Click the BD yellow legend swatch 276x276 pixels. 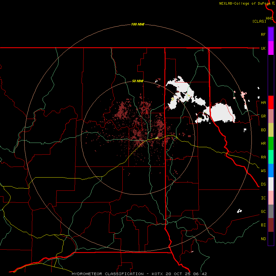coord(271,130)
